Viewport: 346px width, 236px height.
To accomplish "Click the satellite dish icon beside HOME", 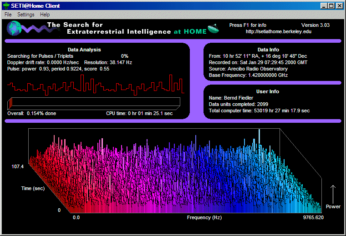I will pos(213,29).
